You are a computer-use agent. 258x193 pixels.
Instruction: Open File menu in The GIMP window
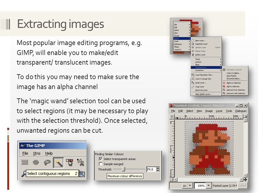pos(25,153)
